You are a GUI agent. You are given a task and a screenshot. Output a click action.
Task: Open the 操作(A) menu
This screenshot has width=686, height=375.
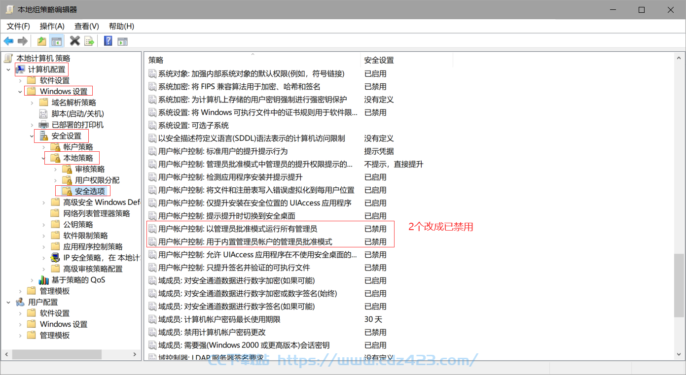coord(52,26)
